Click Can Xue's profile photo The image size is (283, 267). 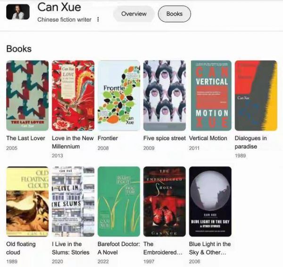[18, 12]
